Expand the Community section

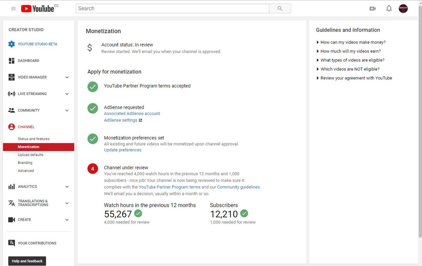click(67, 110)
